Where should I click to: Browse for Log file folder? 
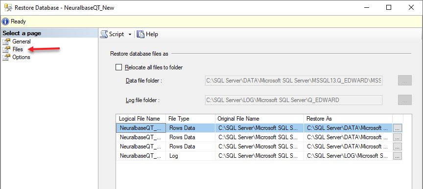[x=405, y=100]
